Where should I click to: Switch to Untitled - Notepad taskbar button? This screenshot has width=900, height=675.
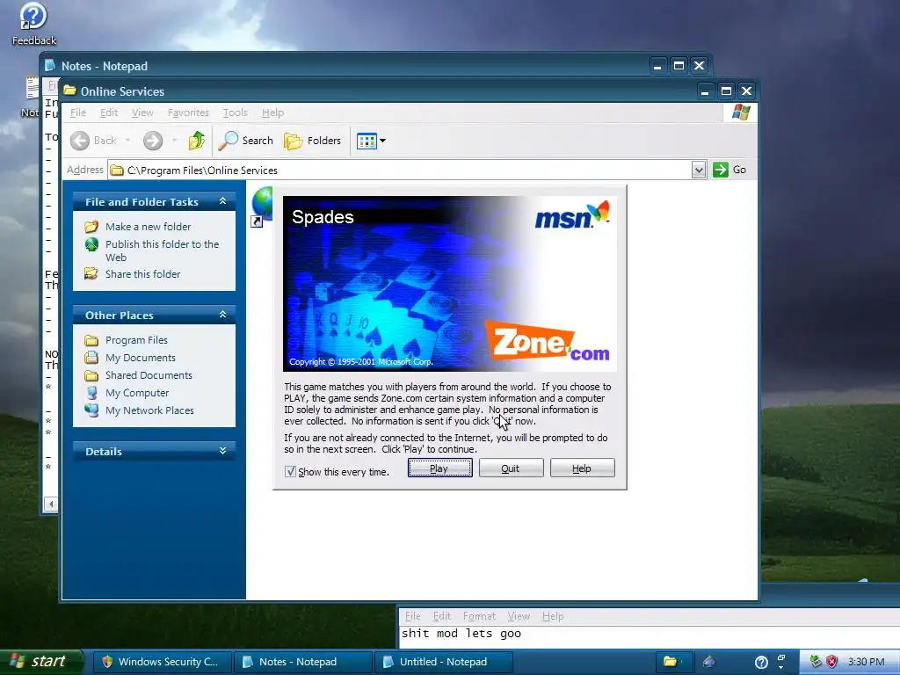point(443,662)
